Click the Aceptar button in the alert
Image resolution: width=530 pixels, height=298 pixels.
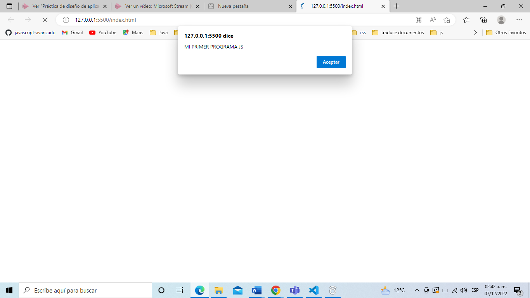point(331,62)
